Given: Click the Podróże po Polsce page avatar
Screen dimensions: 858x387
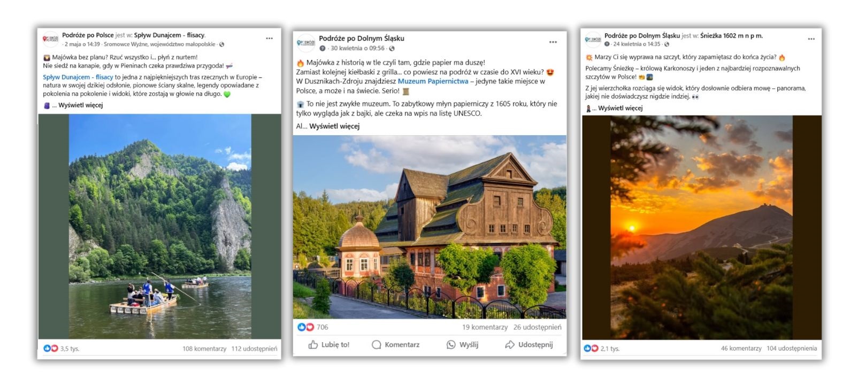Looking at the screenshot, I should (50, 39).
